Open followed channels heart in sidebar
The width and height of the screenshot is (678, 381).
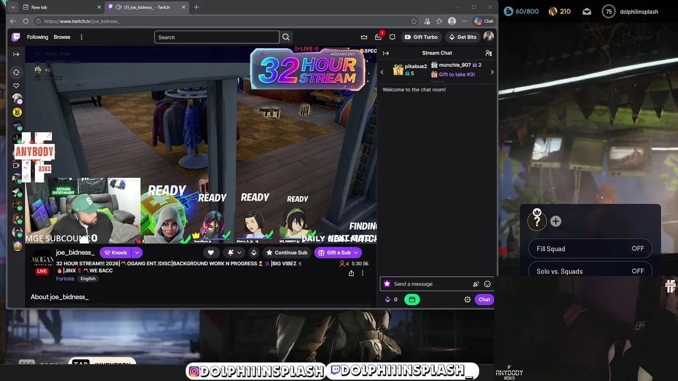point(16,86)
